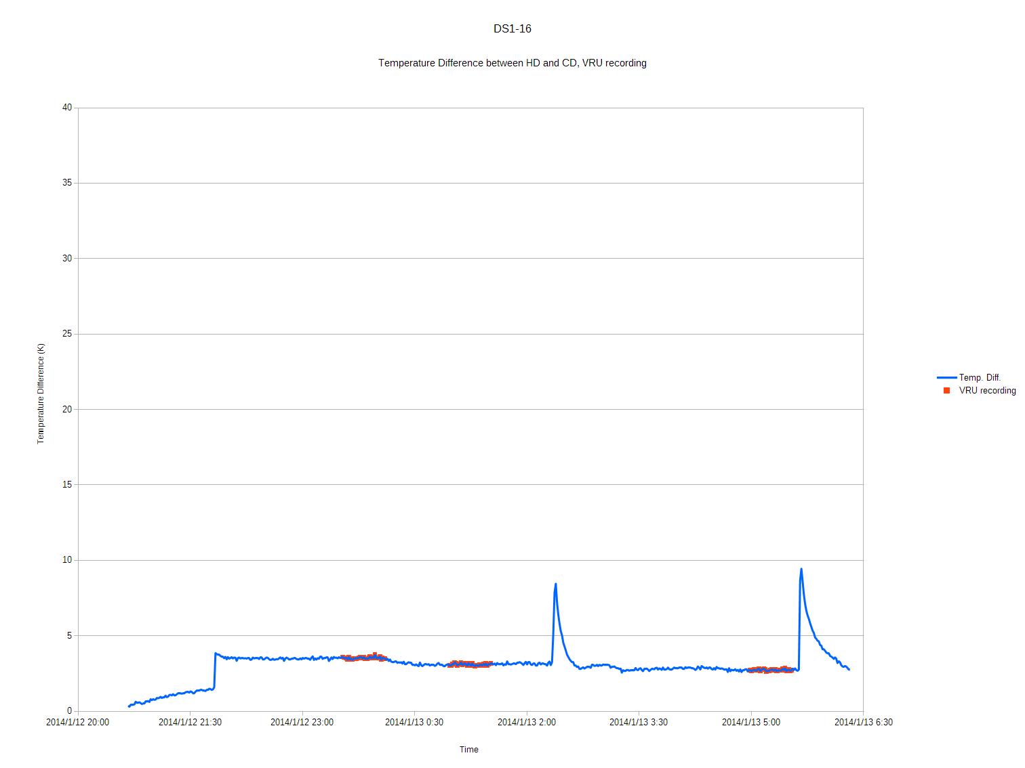This screenshot has width=1025, height=768.
Task: Click the red VRU recording legend square
Action: [x=946, y=391]
